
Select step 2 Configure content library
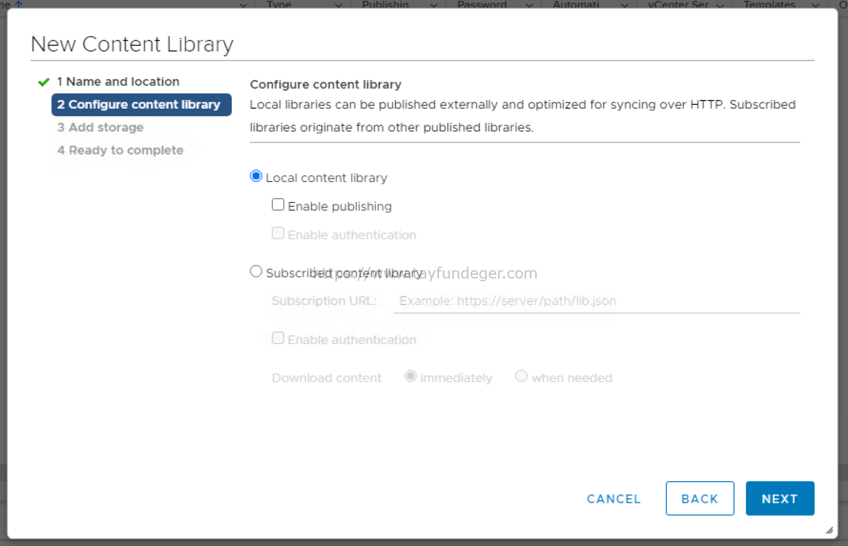pos(141,105)
